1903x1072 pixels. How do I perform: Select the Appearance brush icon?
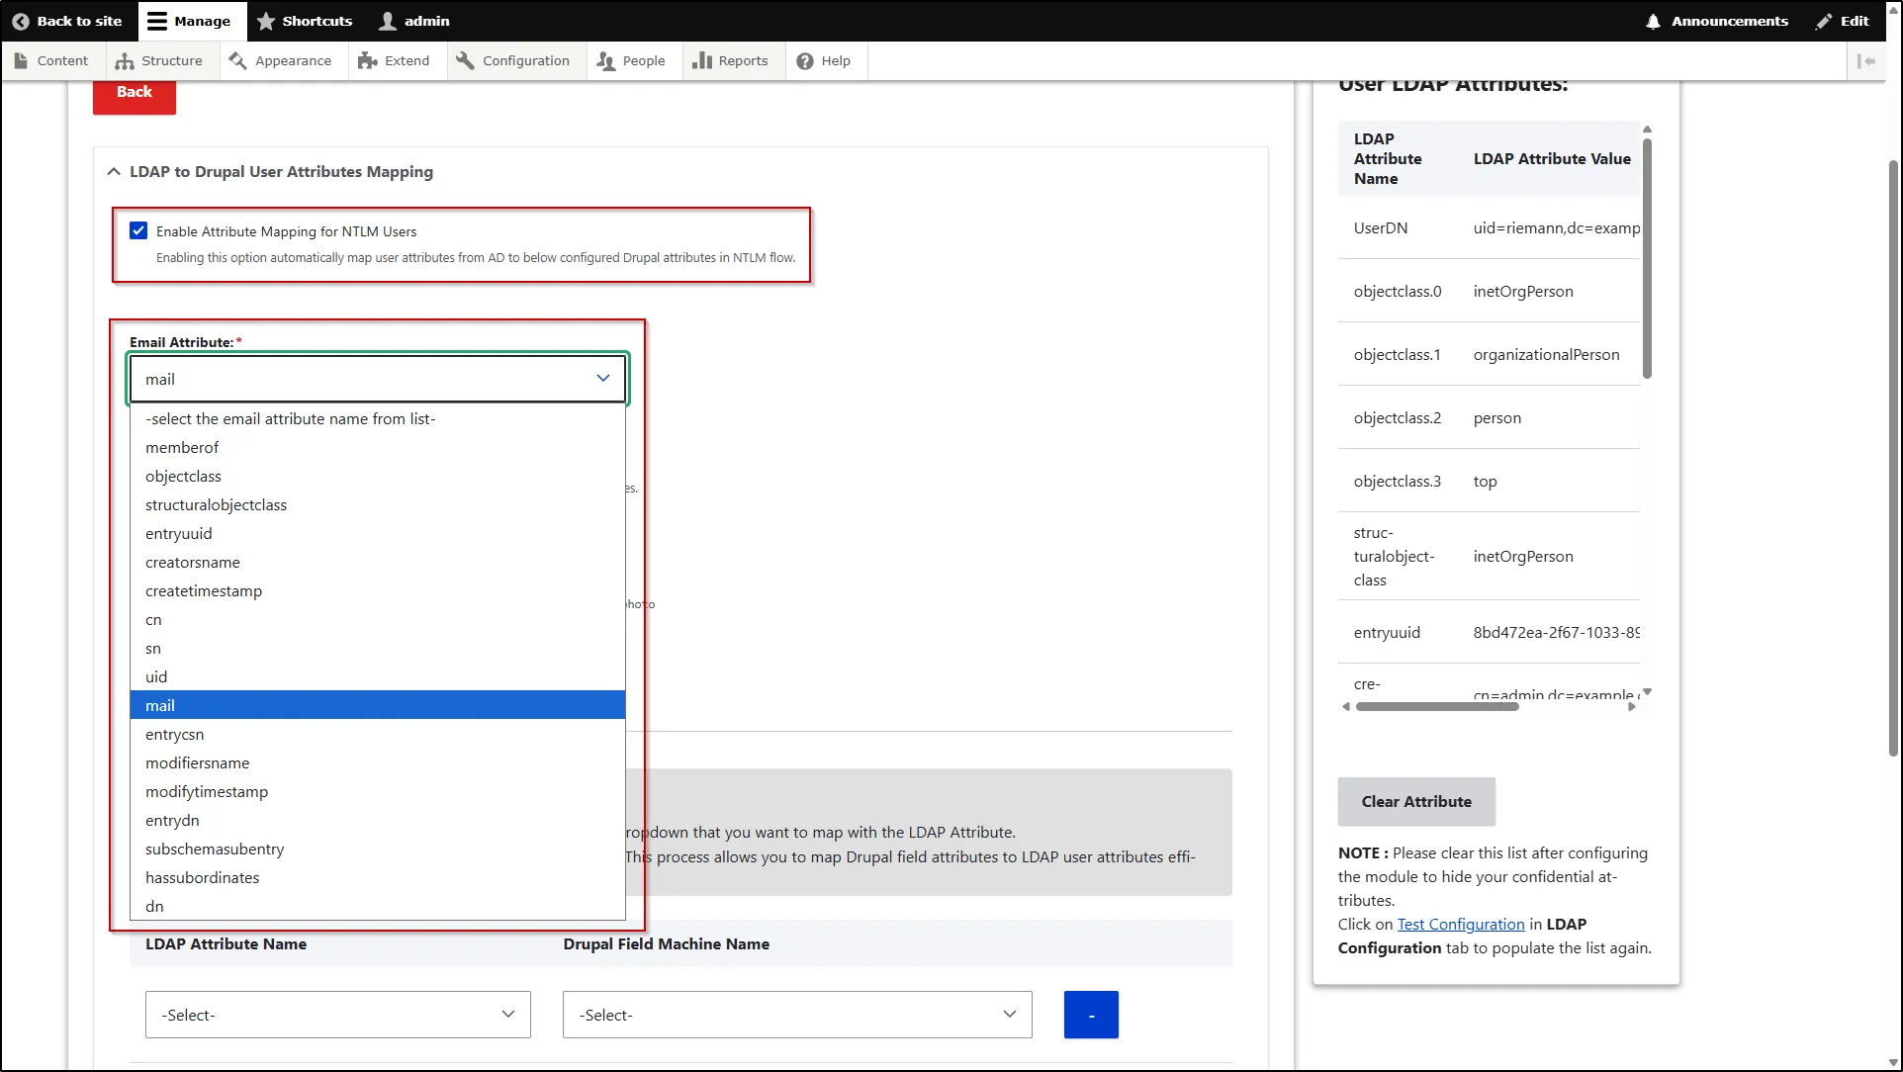(237, 60)
